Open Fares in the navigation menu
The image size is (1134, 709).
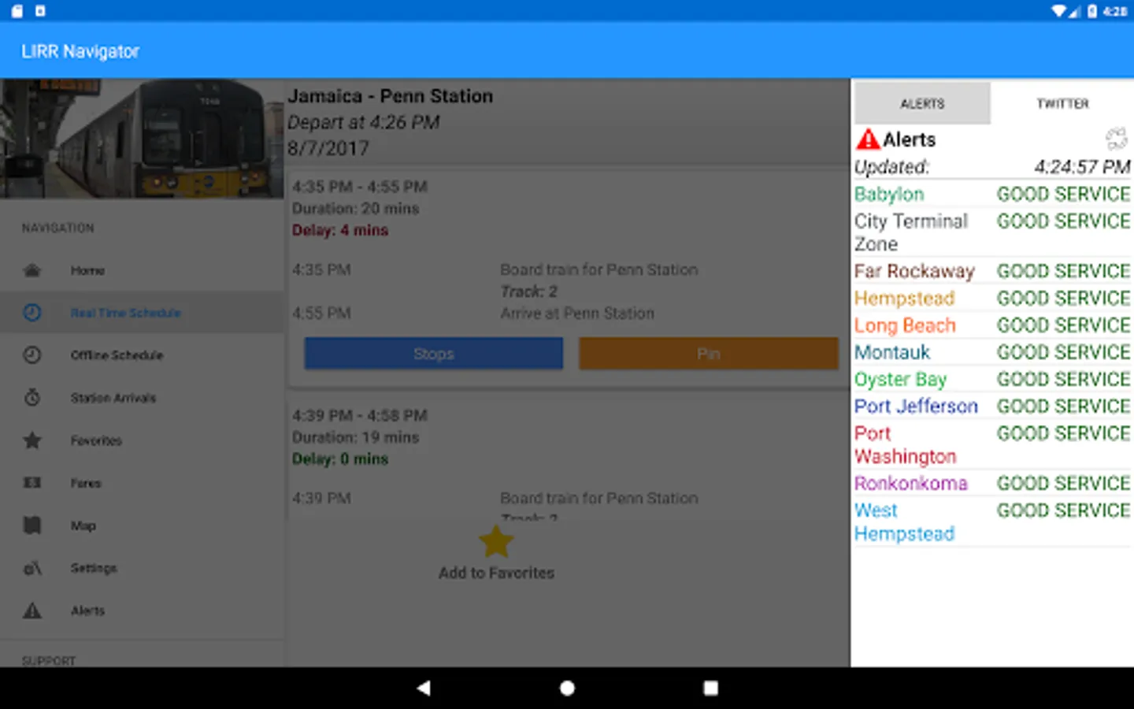click(142, 483)
